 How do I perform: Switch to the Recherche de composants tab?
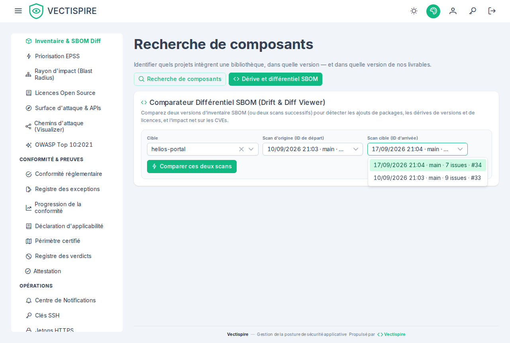point(180,79)
